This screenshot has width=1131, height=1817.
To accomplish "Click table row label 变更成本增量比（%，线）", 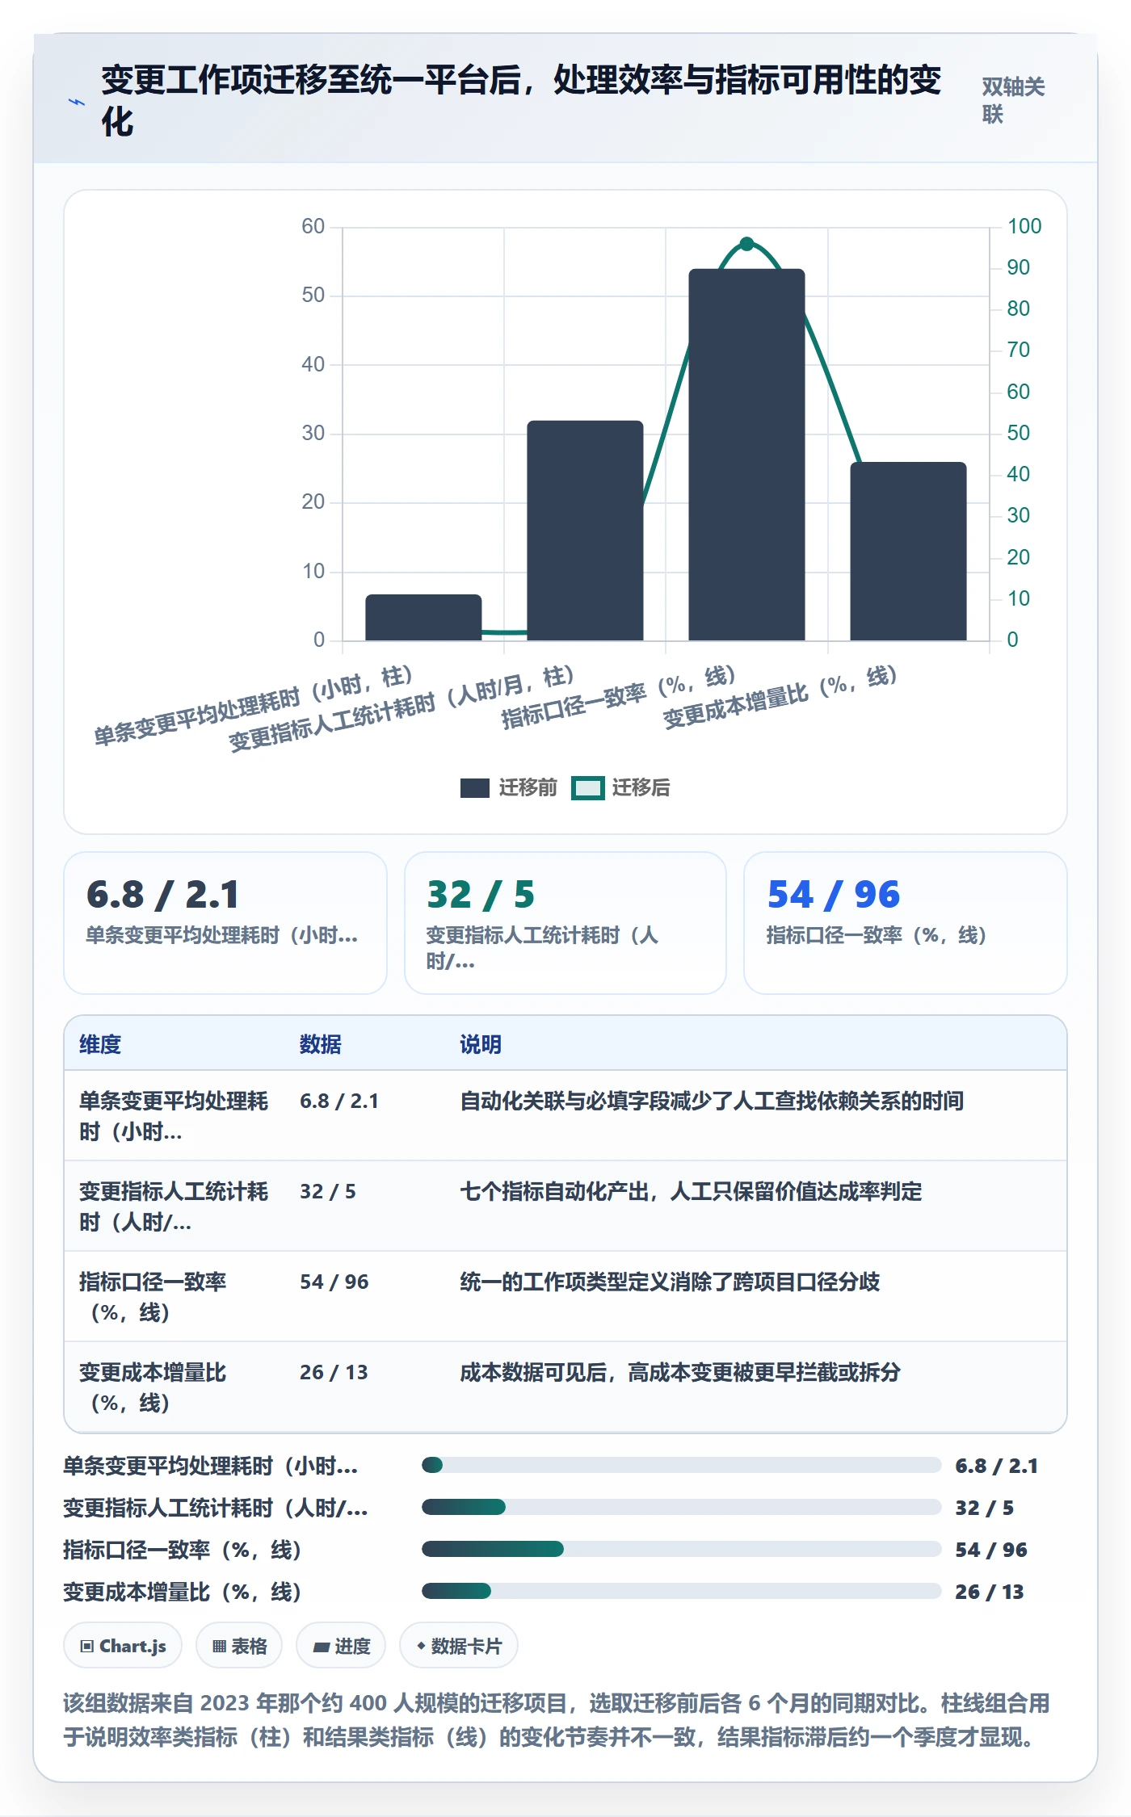I will pos(153,1387).
